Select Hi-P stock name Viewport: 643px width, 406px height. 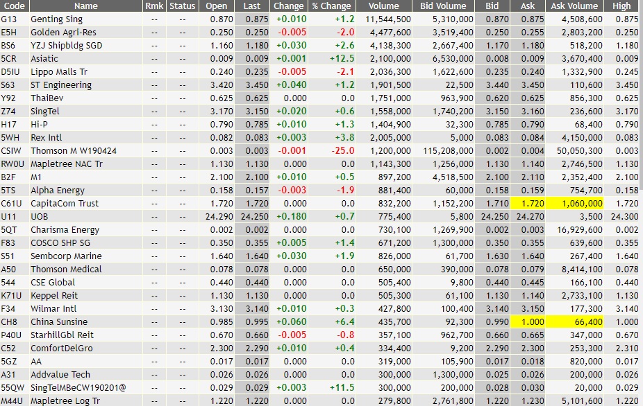(x=40, y=125)
